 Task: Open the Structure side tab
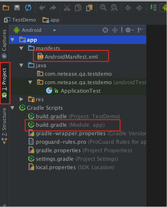pos(4,126)
